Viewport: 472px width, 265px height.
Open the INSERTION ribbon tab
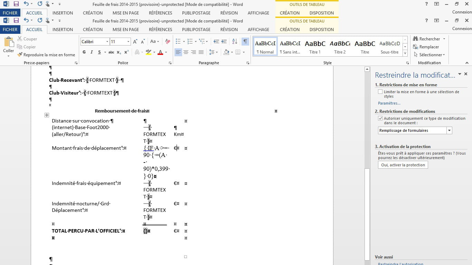63,29
